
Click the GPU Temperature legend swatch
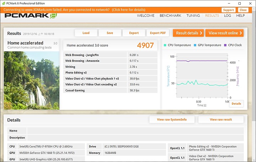click(x=195, y=45)
